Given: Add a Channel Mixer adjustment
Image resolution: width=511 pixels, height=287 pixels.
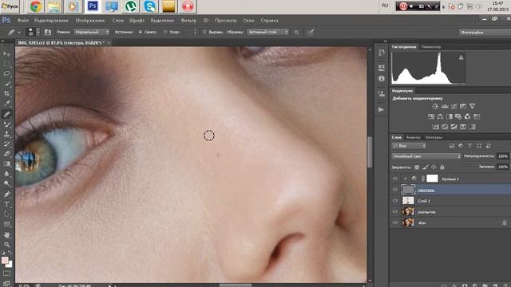Looking at the screenshot, I should [x=467, y=116].
